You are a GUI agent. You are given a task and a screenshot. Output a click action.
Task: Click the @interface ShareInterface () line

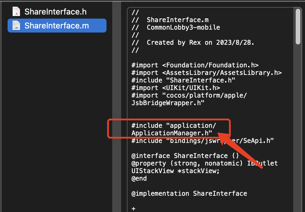coord(185,156)
